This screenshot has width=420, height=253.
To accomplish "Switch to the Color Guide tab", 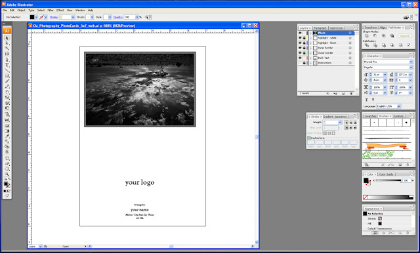I will [x=387, y=174].
